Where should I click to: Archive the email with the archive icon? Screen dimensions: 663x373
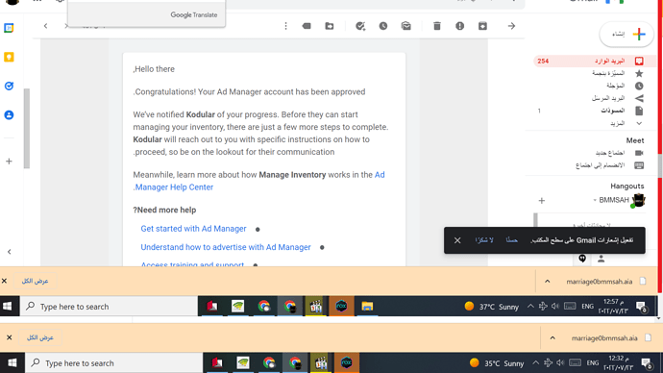[482, 26]
